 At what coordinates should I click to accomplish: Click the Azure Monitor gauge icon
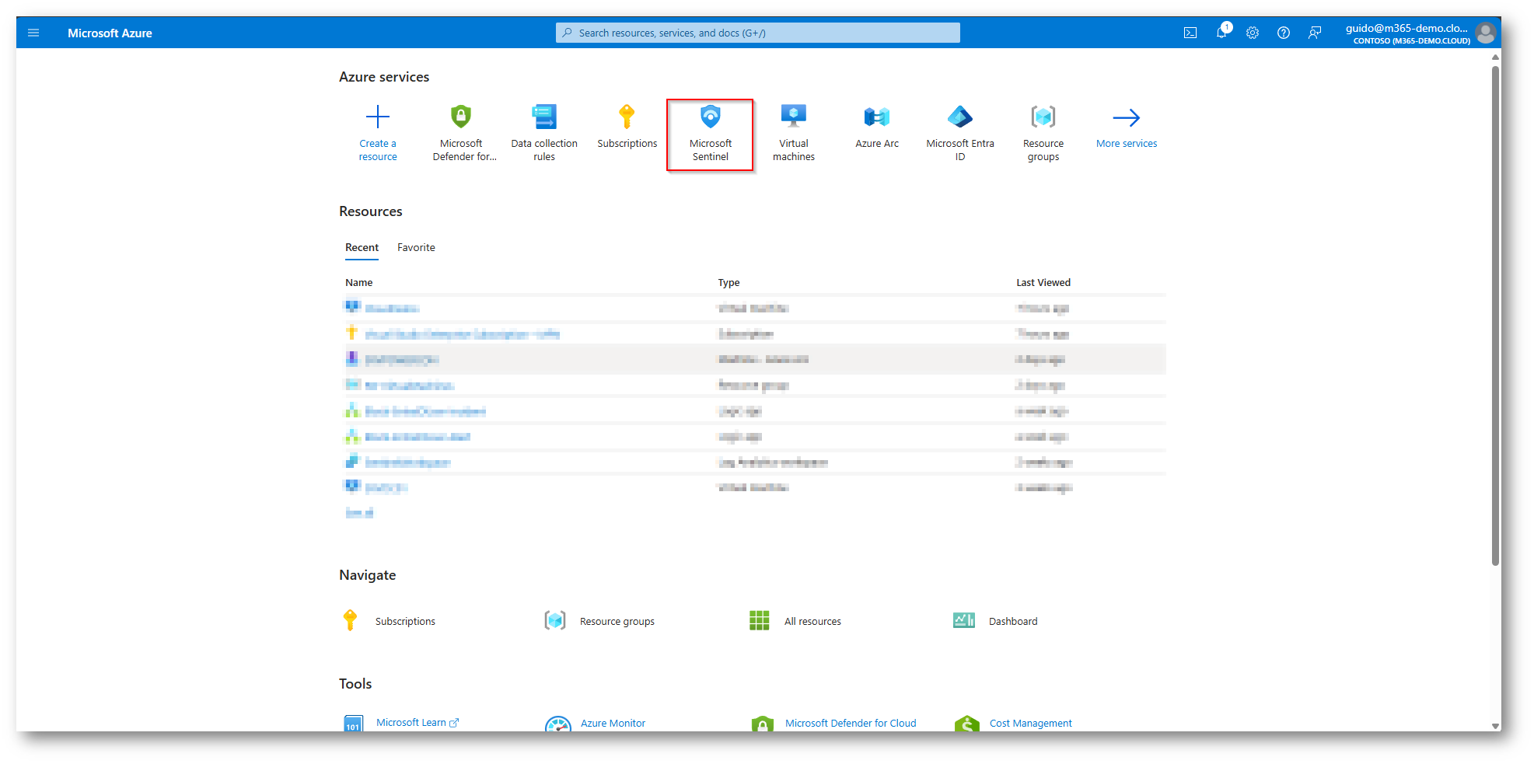point(558,724)
